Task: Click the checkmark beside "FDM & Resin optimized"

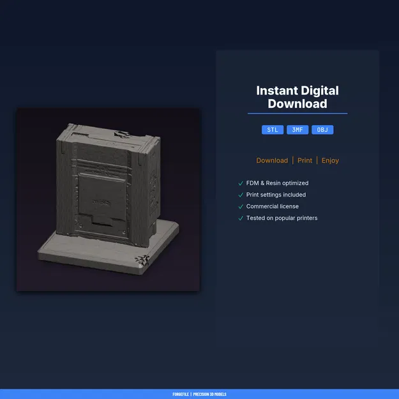Action: [x=241, y=183]
